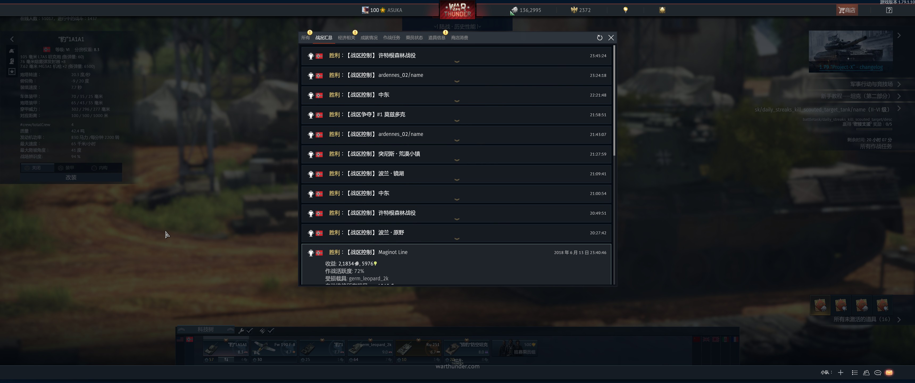Open the list icon beside squad plus
Viewport: 915px width, 383px height.
coord(855,373)
